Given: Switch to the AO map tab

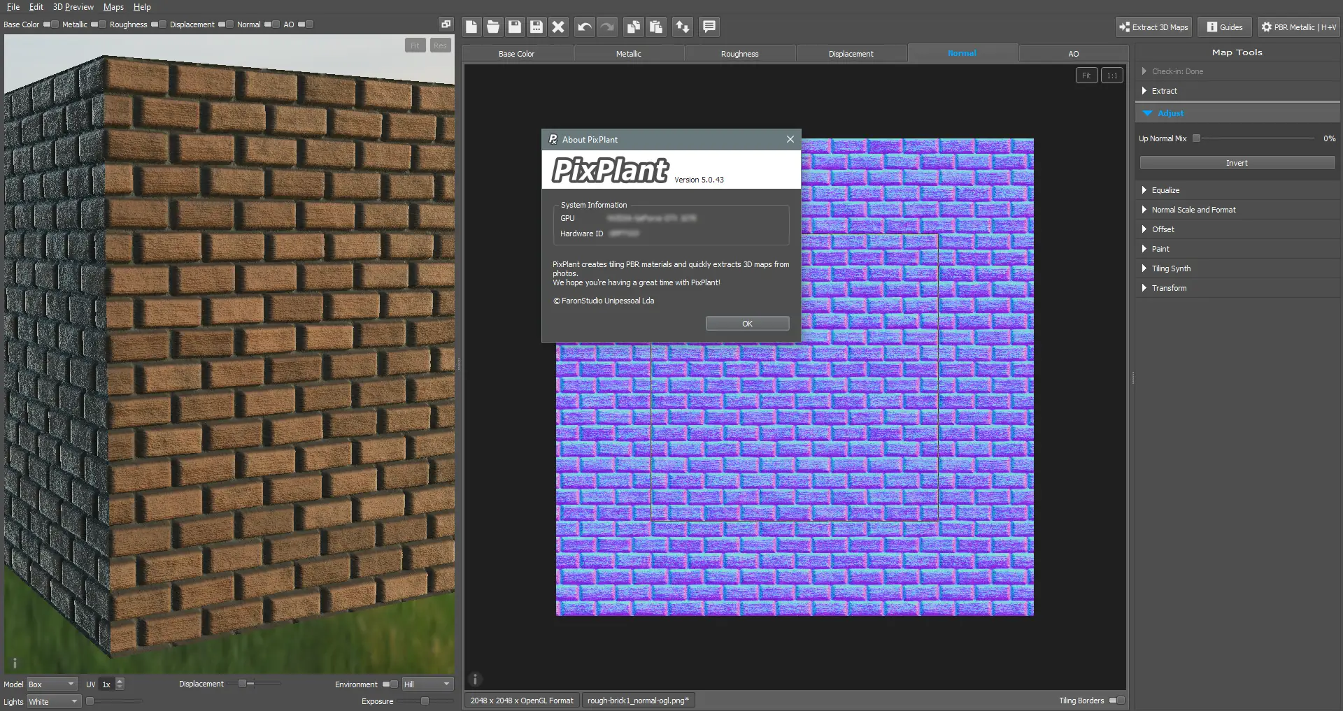Looking at the screenshot, I should (1074, 54).
